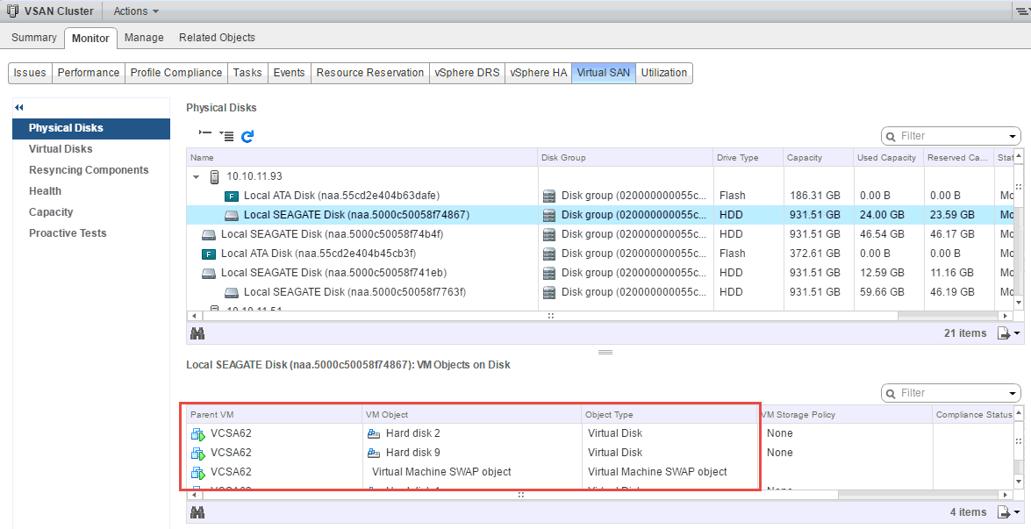Viewport: 1031px width, 529px height.
Task: Switch to the Manage tab
Action: pyautogui.click(x=144, y=38)
